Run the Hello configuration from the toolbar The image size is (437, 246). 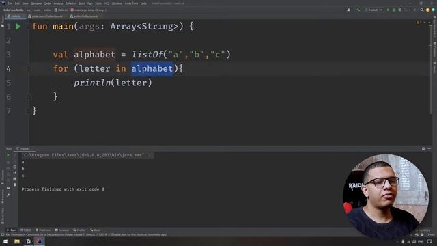pyautogui.click(x=388, y=10)
